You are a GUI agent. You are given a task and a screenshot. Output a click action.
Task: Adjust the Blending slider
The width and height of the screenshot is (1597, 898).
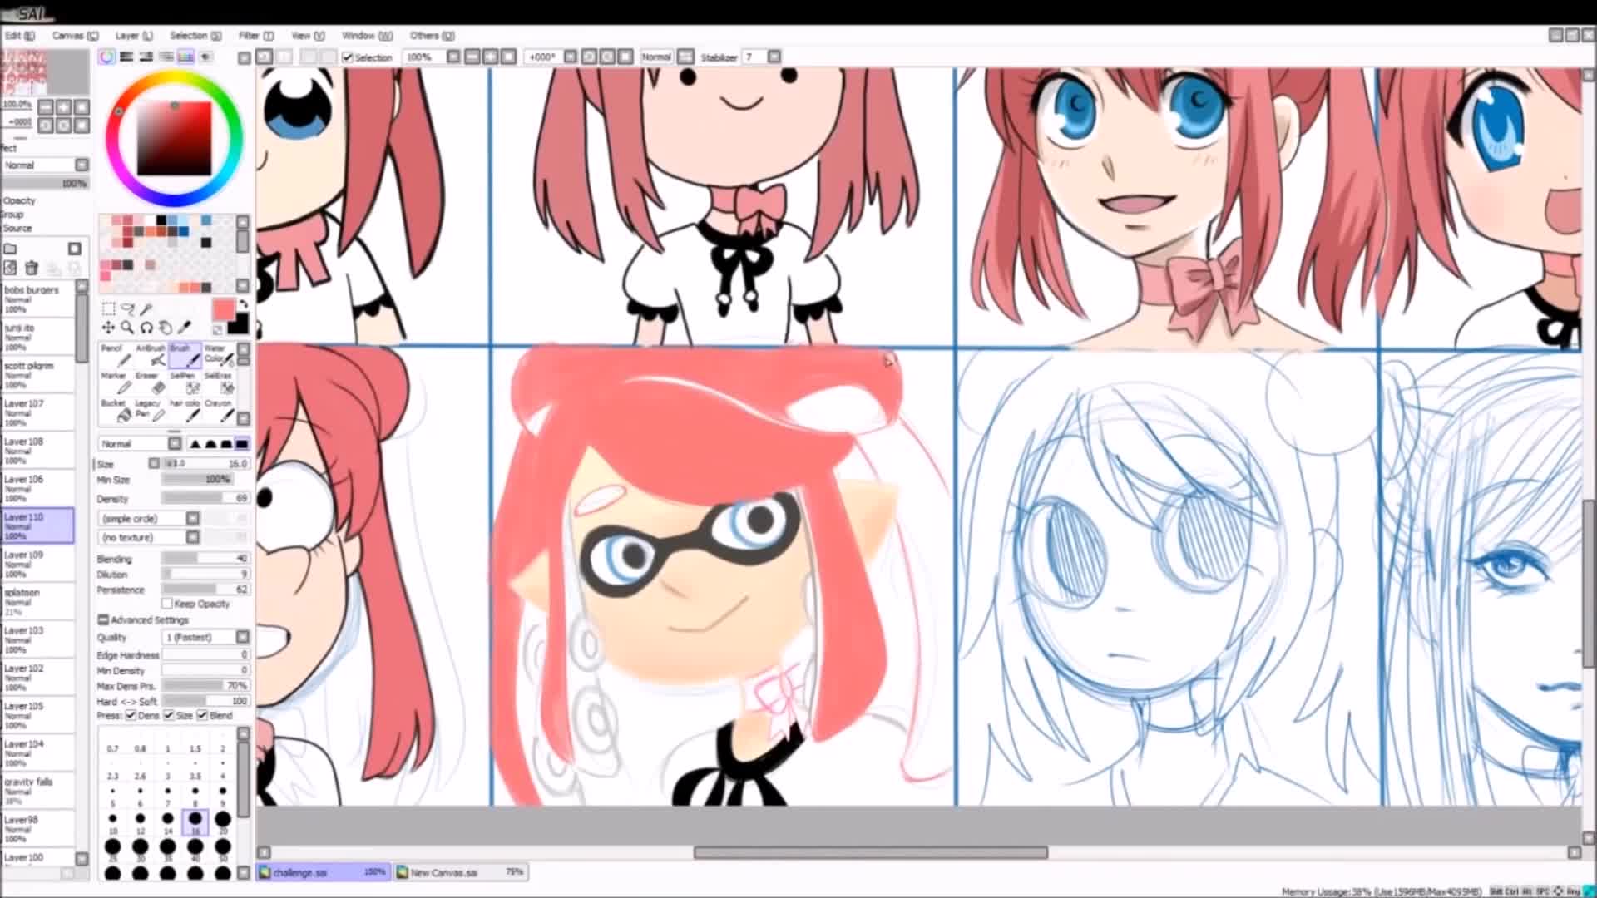pos(205,559)
